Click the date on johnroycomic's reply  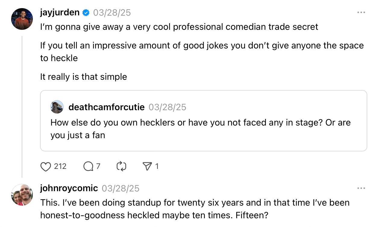click(x=121, y=188)
